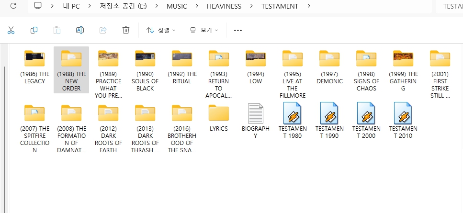Select the TESTAMENT 2010 playlist file

coord(403,121)
